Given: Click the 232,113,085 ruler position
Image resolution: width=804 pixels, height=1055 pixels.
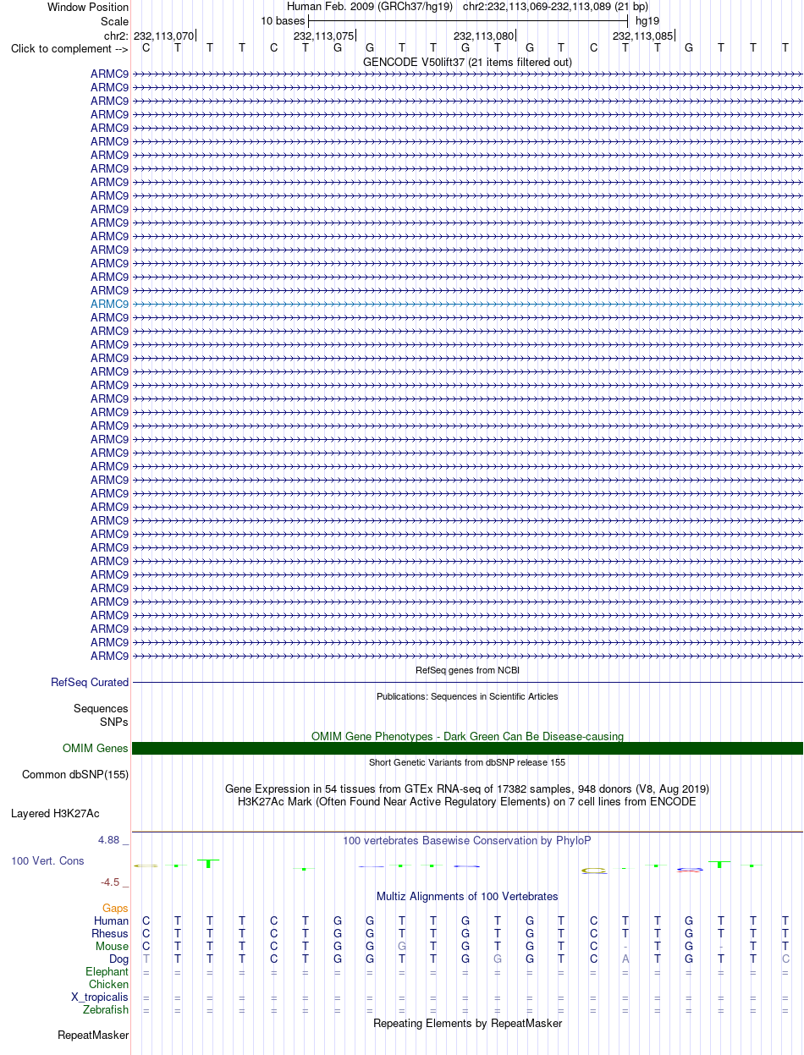Looking at the screenshot, I should [643, 36].
